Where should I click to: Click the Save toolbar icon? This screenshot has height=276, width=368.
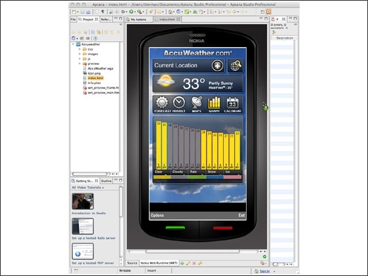click(x=83, y=11)
